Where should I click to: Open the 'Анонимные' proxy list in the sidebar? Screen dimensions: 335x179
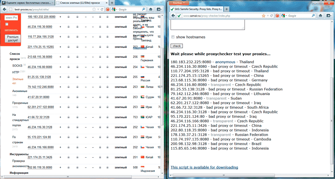coord(20,91)
